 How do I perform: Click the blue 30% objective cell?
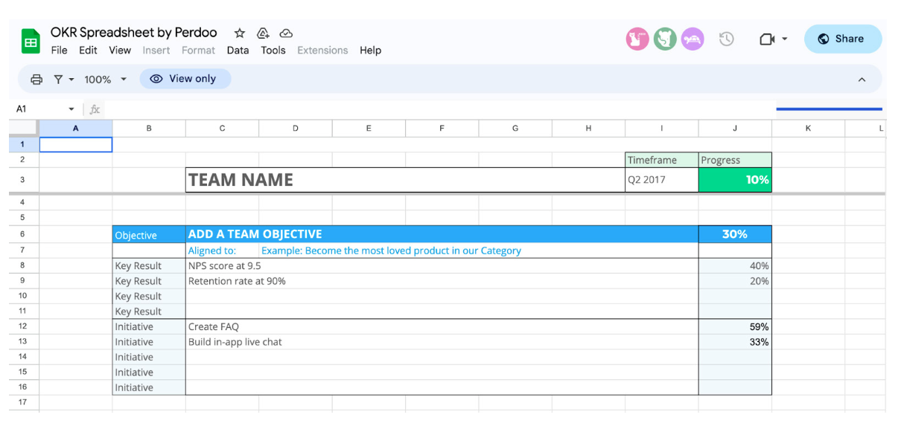click(x=735, y=234)
